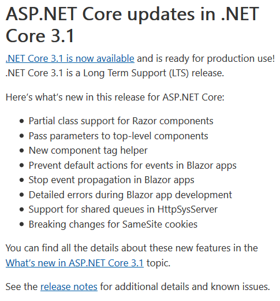Screen dimensions: 280x301
Task: Click 'Stop event propagation in Blazor apps'
Action: [x=111, y=180]
